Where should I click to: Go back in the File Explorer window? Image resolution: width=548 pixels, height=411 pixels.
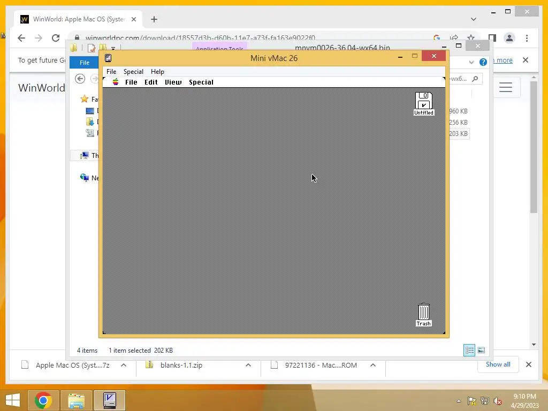coord(80,79)
